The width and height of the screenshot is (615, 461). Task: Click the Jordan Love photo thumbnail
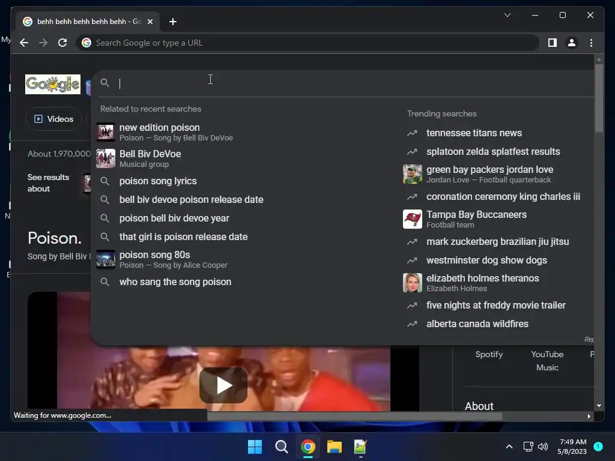[412, 175]
